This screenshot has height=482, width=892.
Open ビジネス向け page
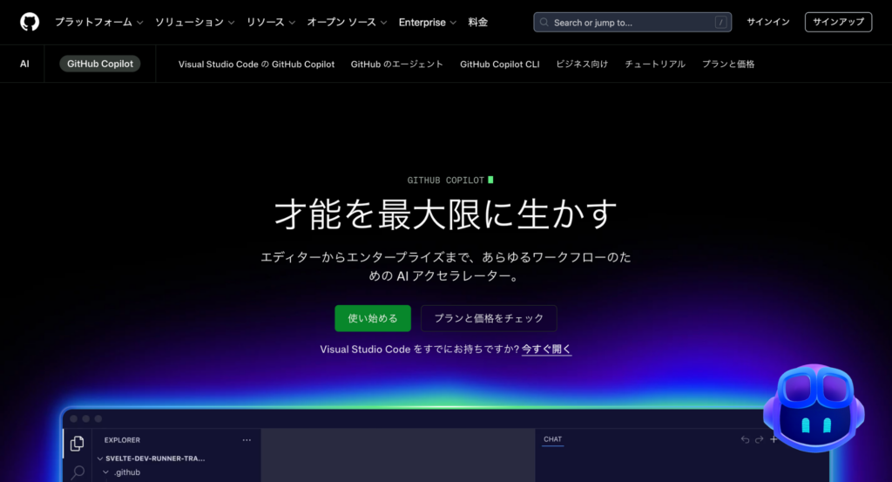tap(582, 64)
